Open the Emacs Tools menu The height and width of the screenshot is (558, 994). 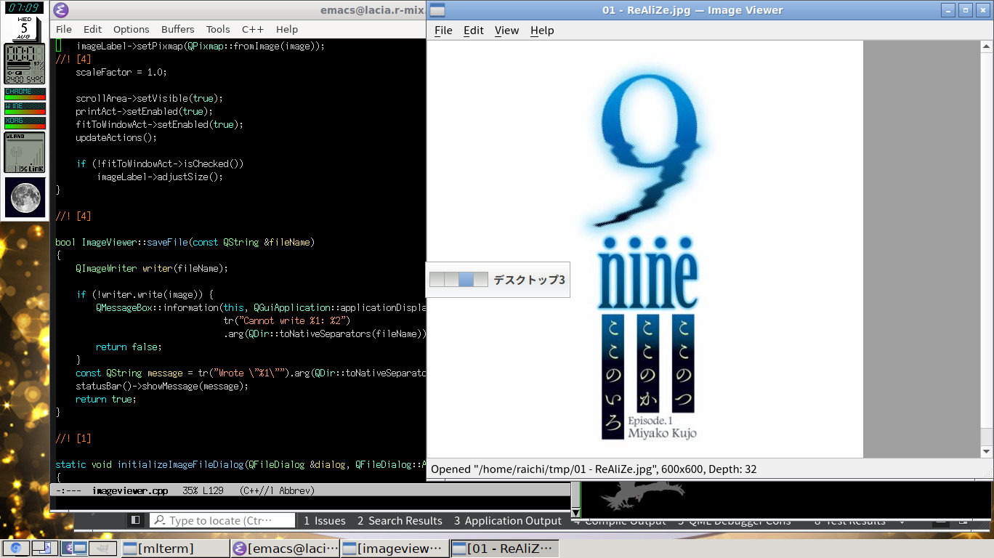pyautogui.click(x=218, y=29)
